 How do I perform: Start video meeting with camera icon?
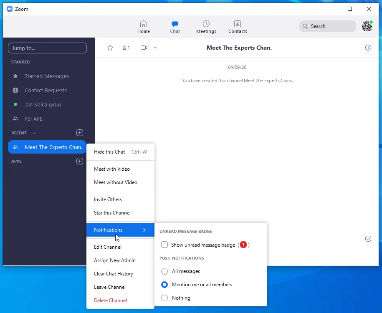click(144, 48)
